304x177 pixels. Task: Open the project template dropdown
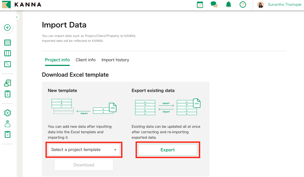[84, 150]
